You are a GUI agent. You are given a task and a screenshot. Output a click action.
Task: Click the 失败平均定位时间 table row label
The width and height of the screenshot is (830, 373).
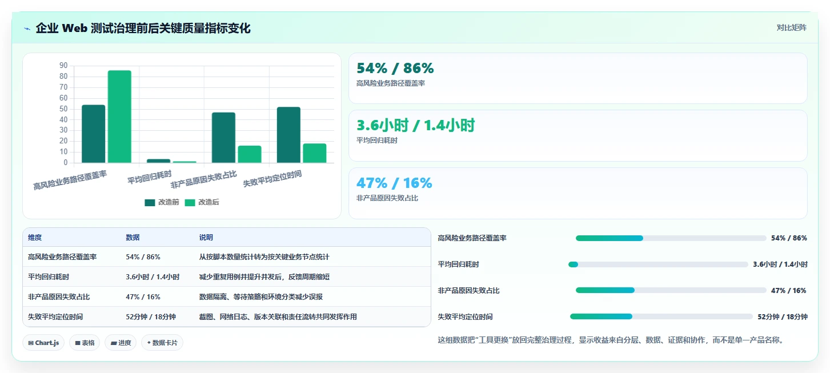coord(55,316)
